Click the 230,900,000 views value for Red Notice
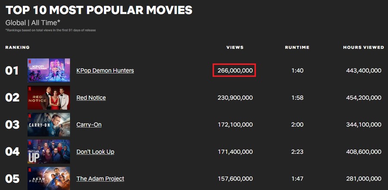Viewport: 388px width, 190px height. click(x=235, y=98)
